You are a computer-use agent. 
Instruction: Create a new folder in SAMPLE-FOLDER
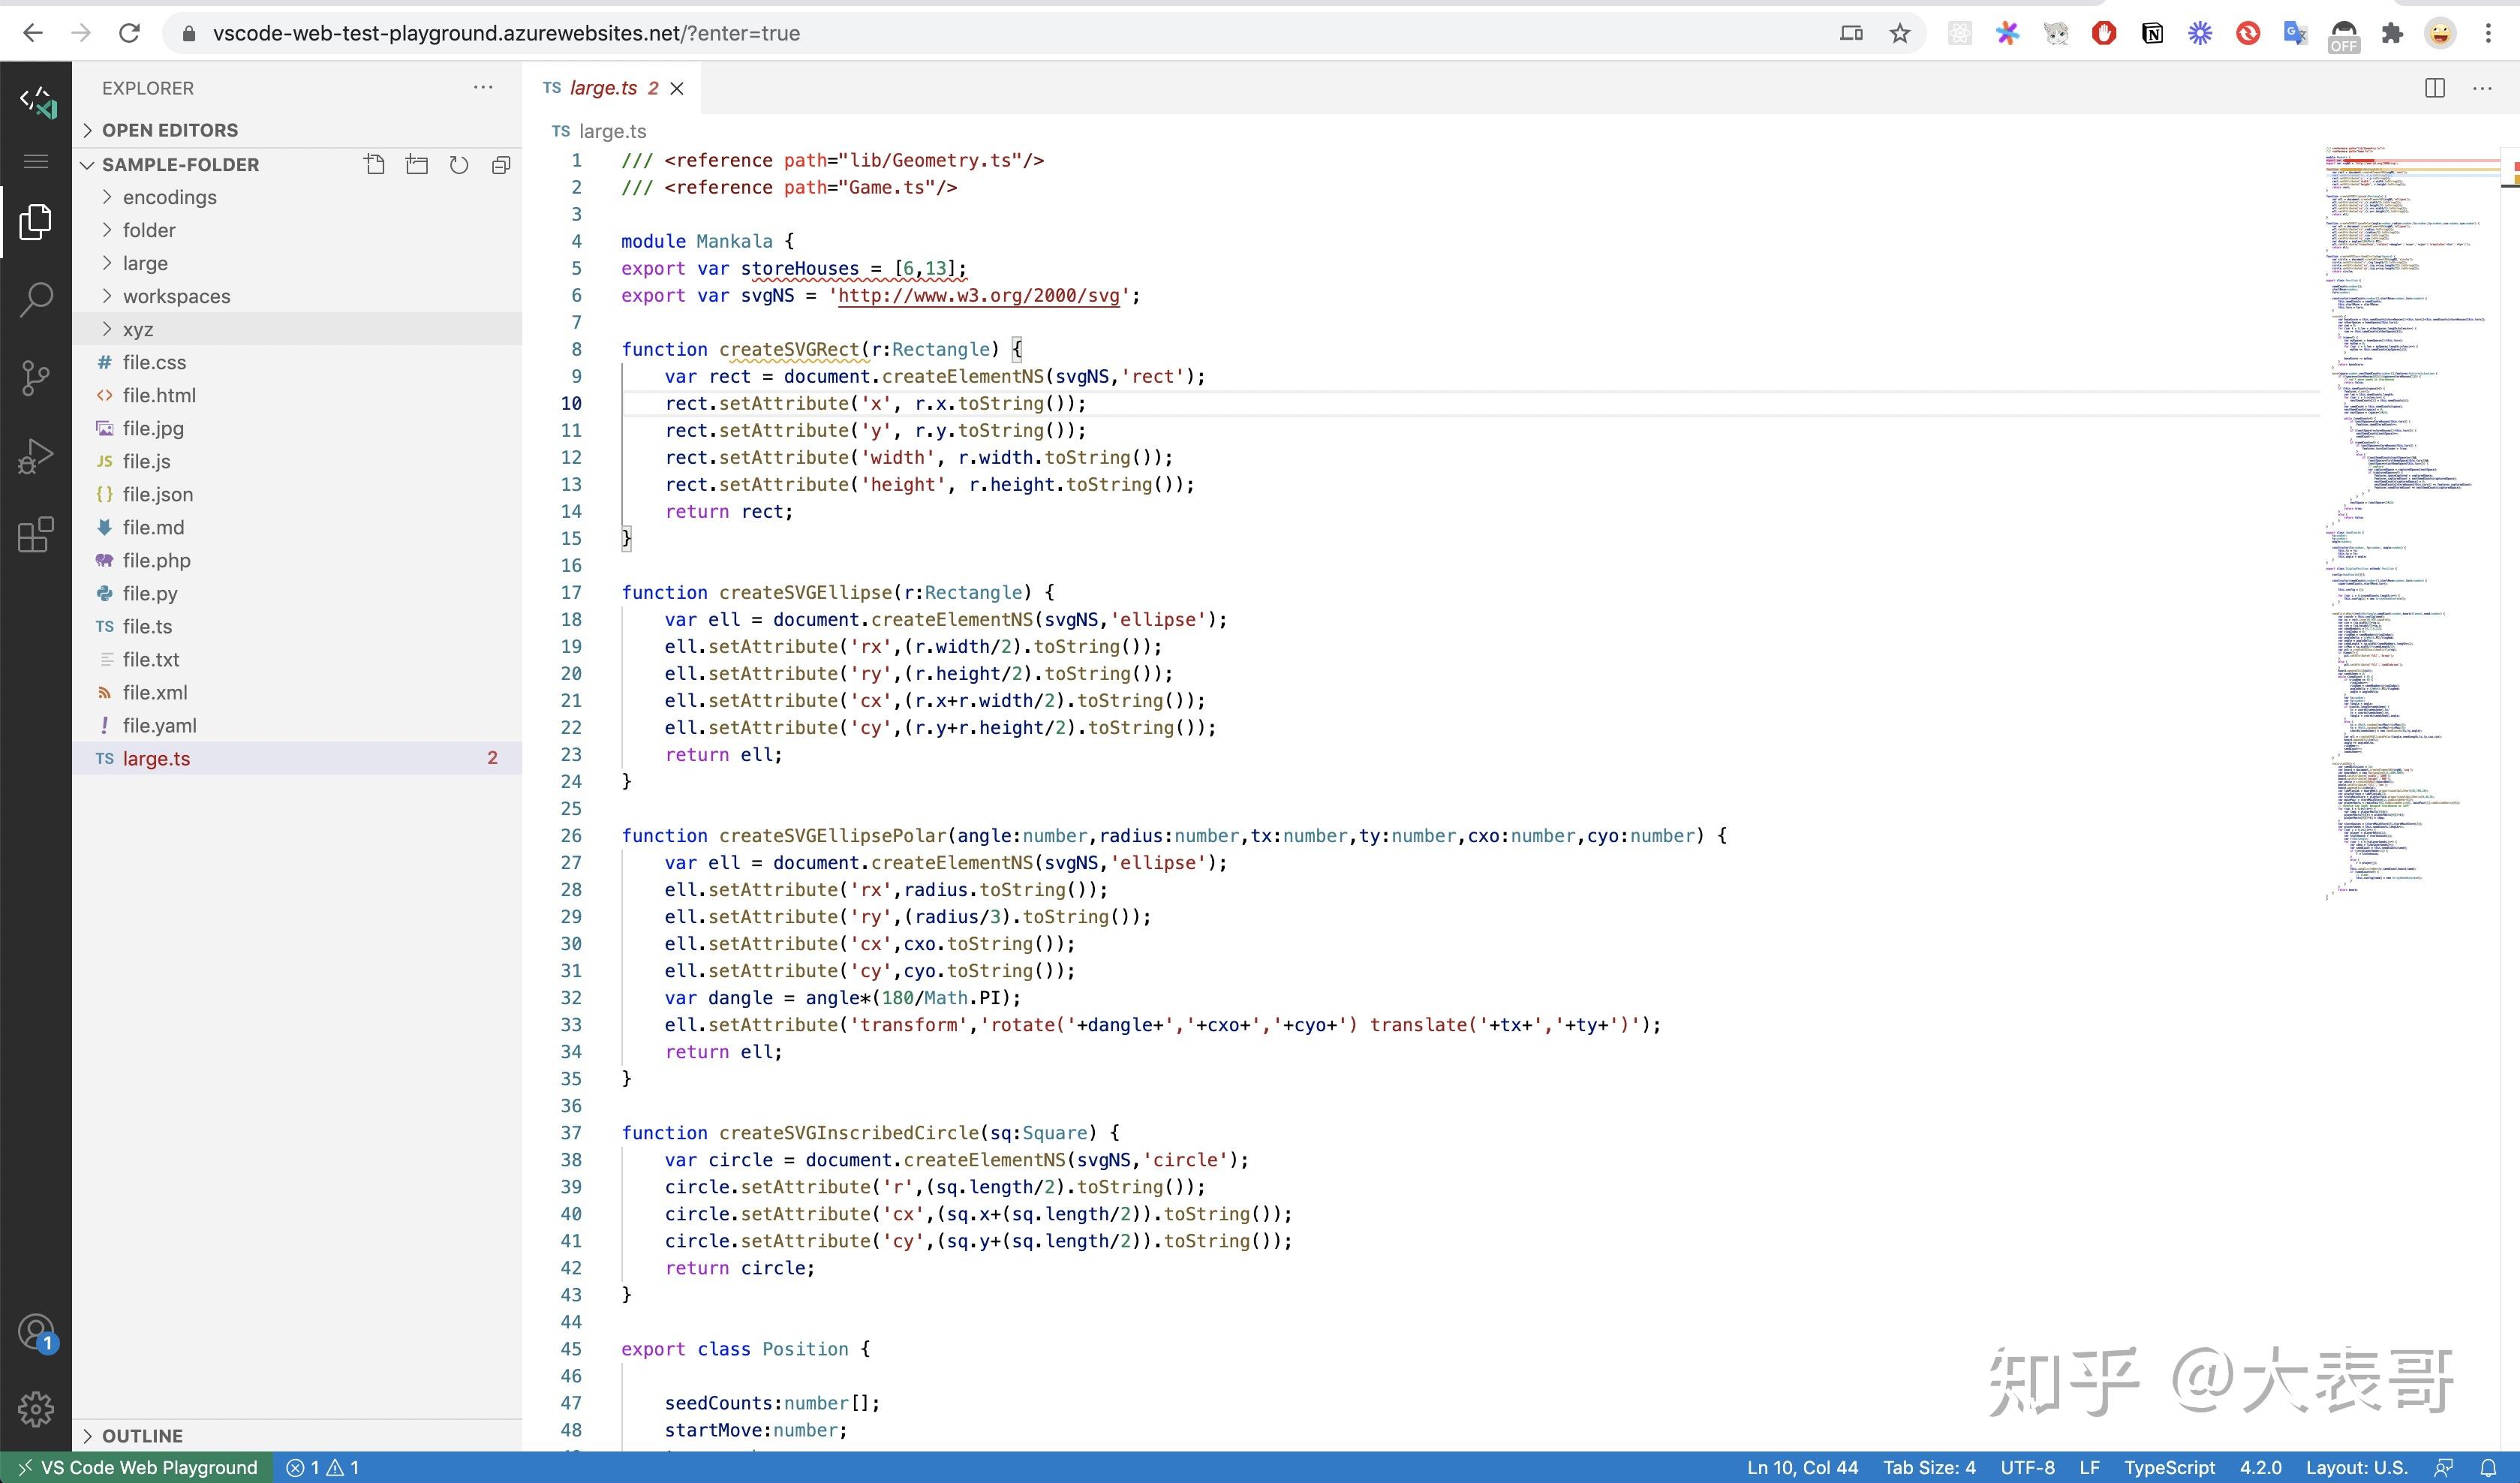click(417, 164)
